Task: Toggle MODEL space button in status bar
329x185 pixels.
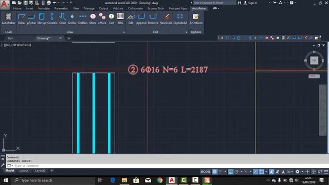Action: 206,172
